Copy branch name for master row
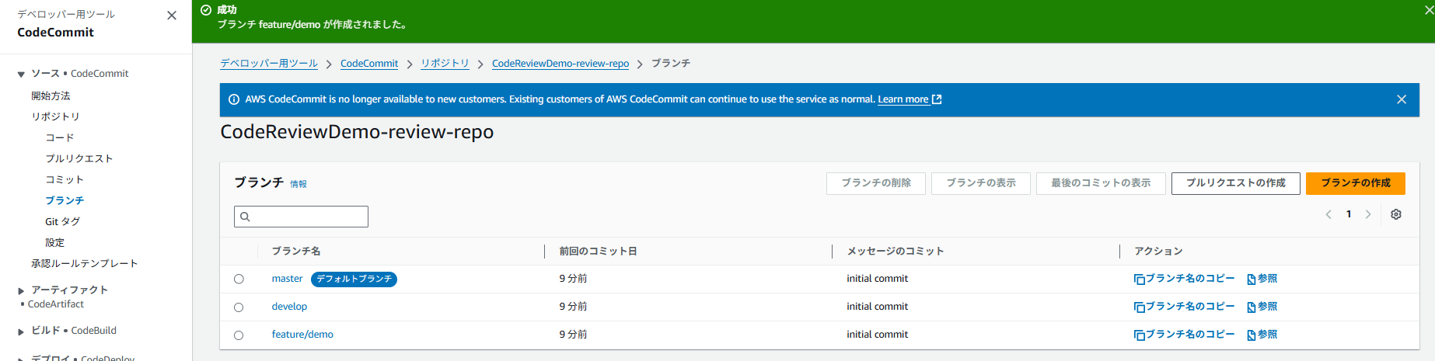 [x=1184, y=279]
